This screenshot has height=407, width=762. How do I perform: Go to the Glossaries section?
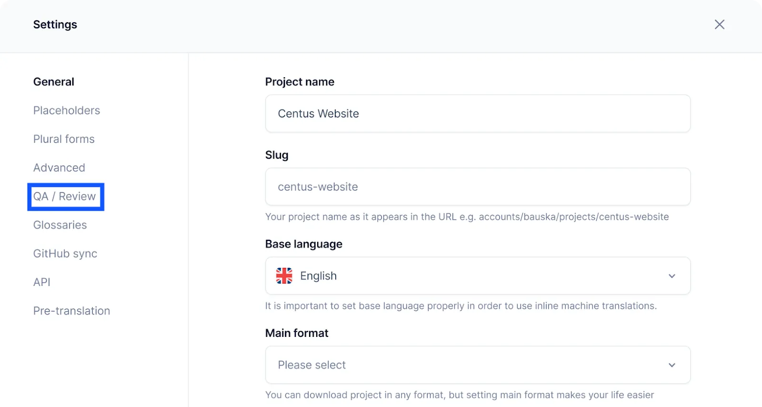coord(60,224)
